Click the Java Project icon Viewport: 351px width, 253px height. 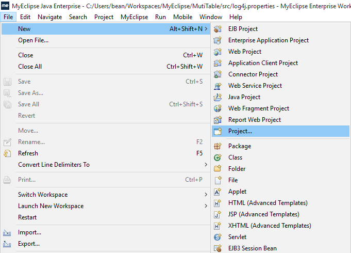pos(218,97)
